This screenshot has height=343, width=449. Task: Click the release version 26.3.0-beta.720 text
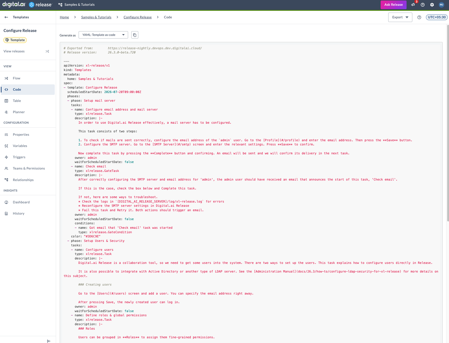pyautogui.click(x=122, y=53)
